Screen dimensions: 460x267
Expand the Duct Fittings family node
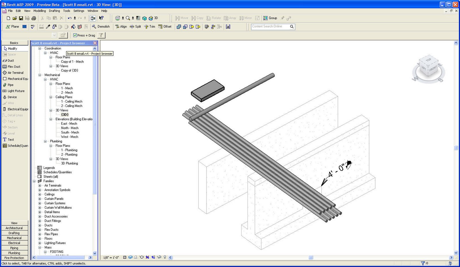pos(40,221)
